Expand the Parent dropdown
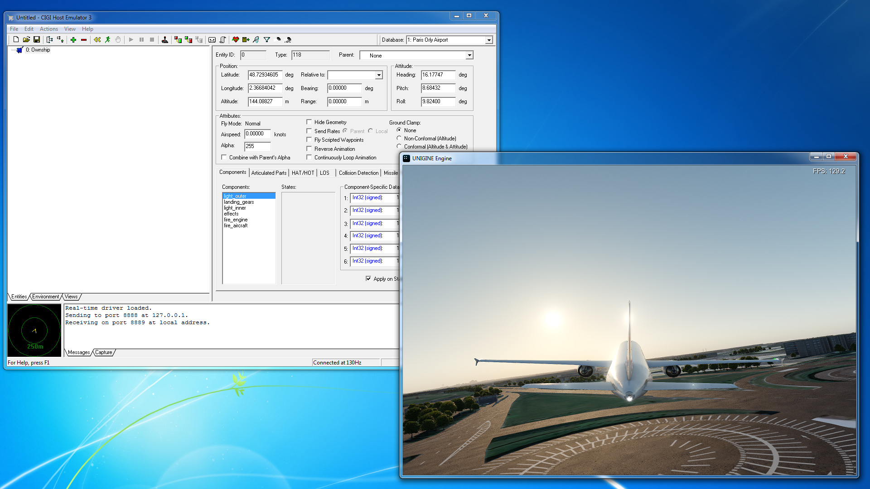870x489 pixels. pos(469,55)
